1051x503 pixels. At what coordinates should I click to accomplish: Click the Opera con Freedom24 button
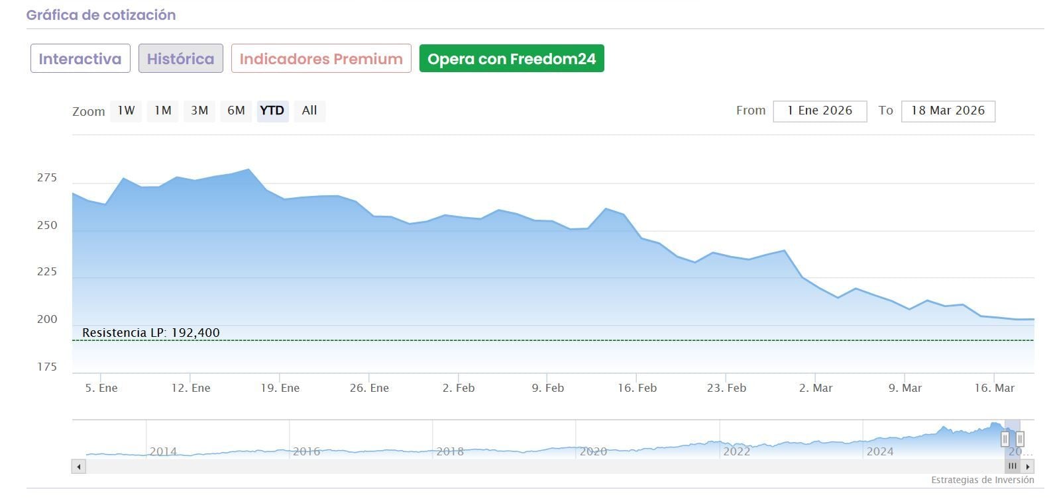[x=512, y=59]
